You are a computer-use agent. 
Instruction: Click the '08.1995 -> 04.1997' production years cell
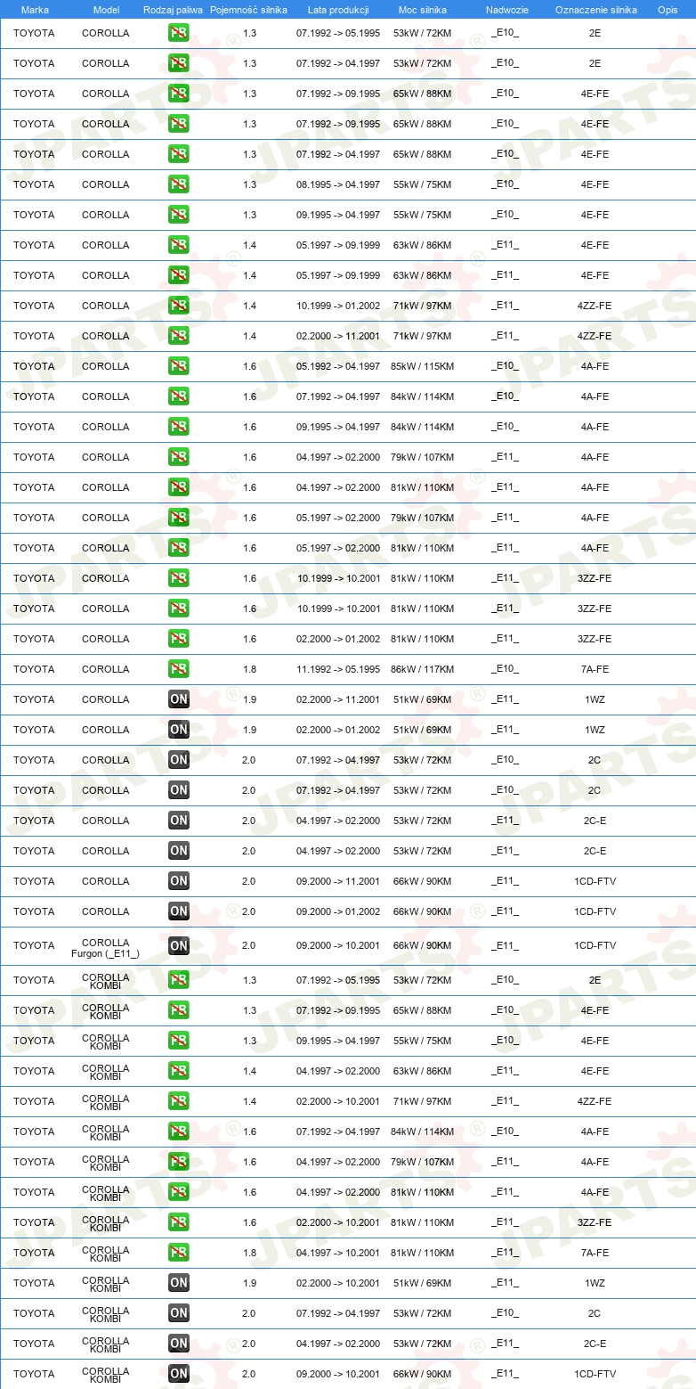coord(338,184)
